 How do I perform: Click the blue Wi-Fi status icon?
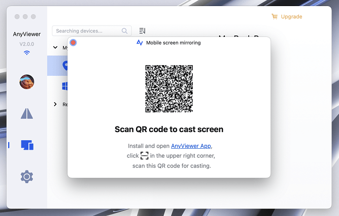(x=27, y=53)
